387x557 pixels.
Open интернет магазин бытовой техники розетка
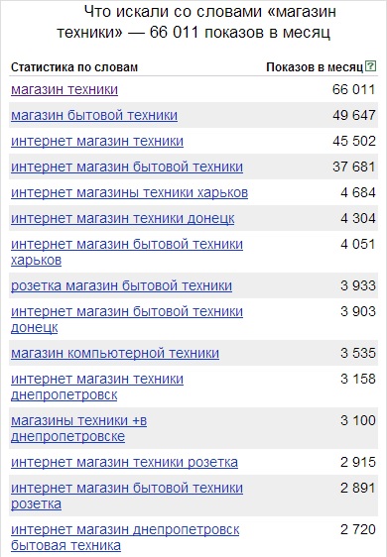point(127,496)
